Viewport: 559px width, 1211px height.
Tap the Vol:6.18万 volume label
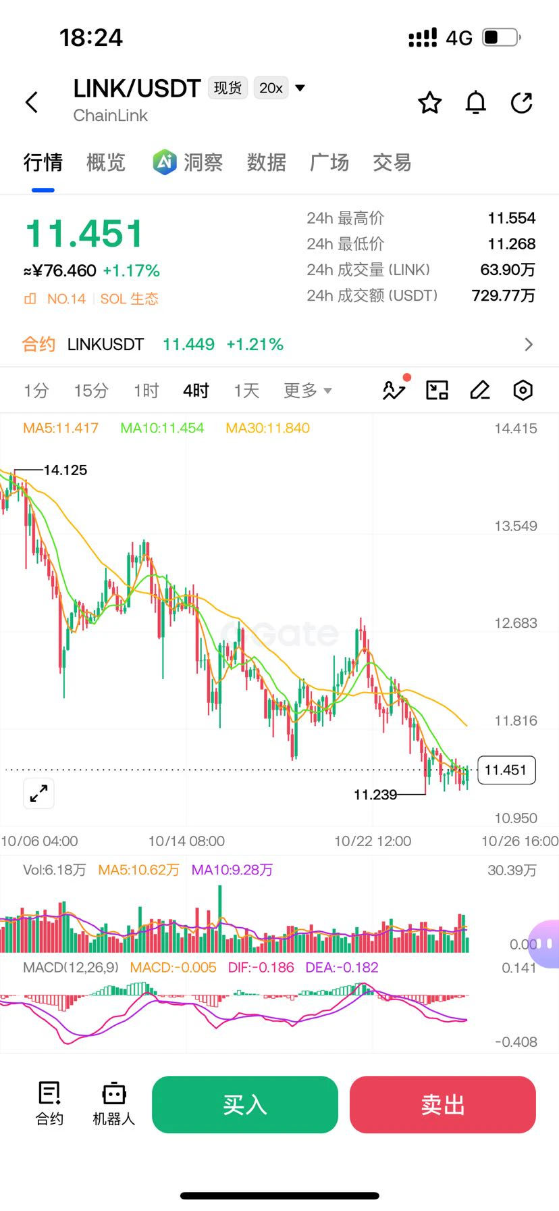click(x=55, y=870)
